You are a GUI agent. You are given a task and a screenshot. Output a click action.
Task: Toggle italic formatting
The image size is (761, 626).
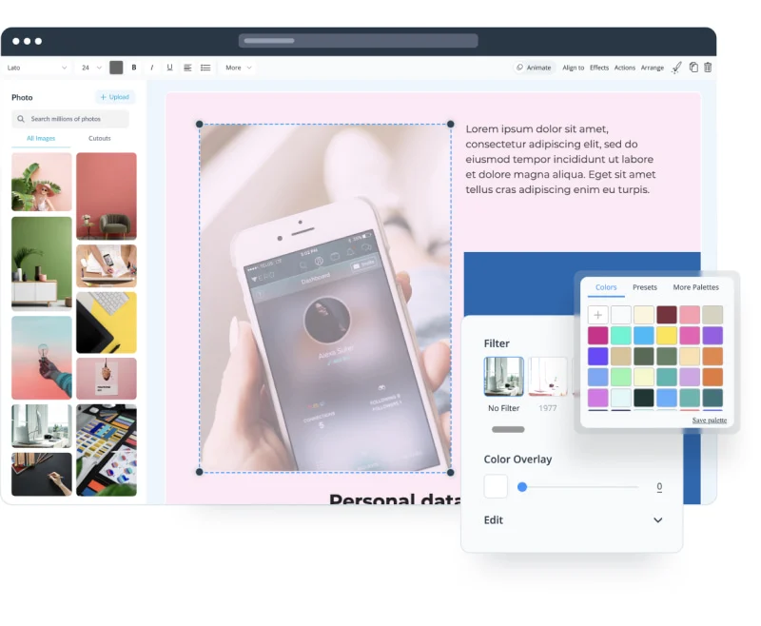[x=152, y=68]
